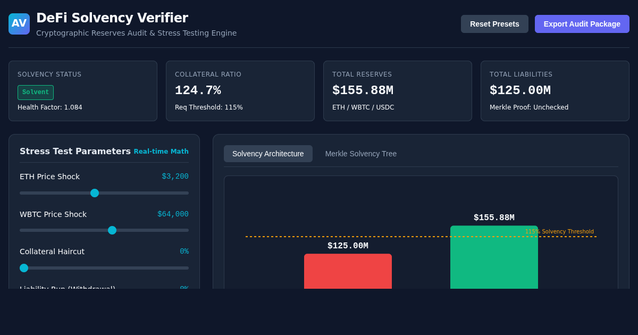Select the Solvency Architecture tab
638x335 pixels.
[x=268, y=154]
